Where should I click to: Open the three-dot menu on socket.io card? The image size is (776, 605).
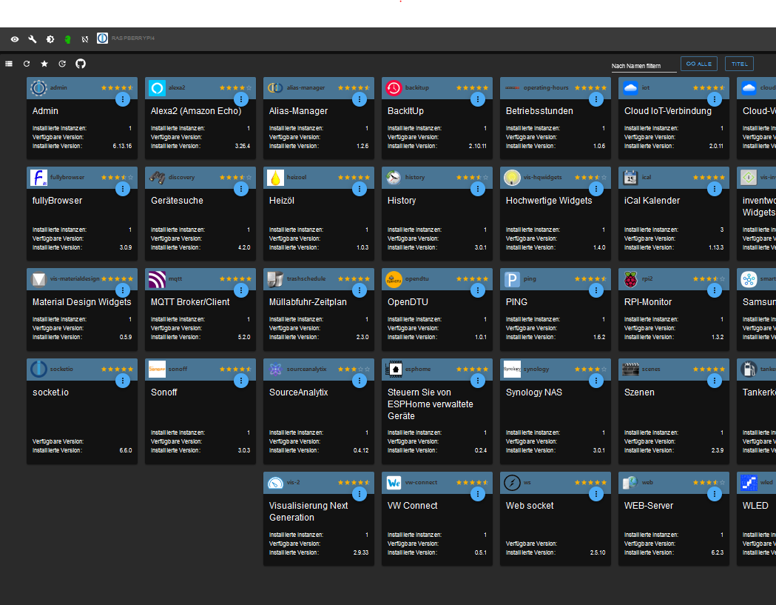pos(123,381)
